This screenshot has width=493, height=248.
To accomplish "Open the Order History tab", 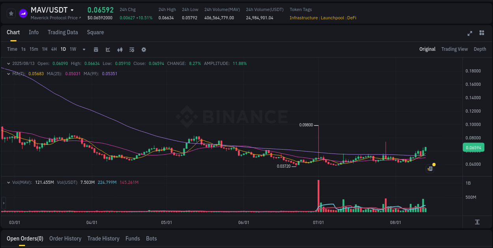I will pos(65,239).
